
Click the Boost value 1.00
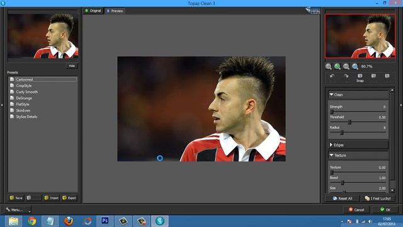pyautogui.click(x=382, y=178)
